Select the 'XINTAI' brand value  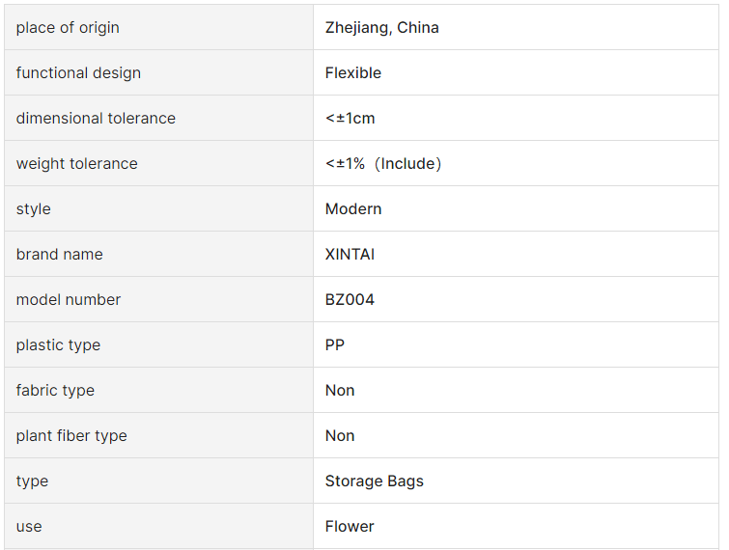350,255
